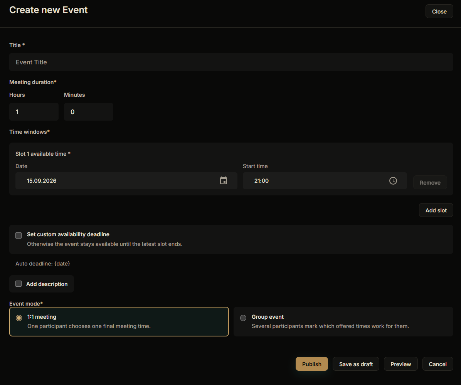Open the calendar date picker icon

point(224,180)
